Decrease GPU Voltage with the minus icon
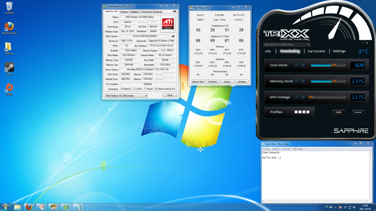Screen dimensions: 376x211 296,97
